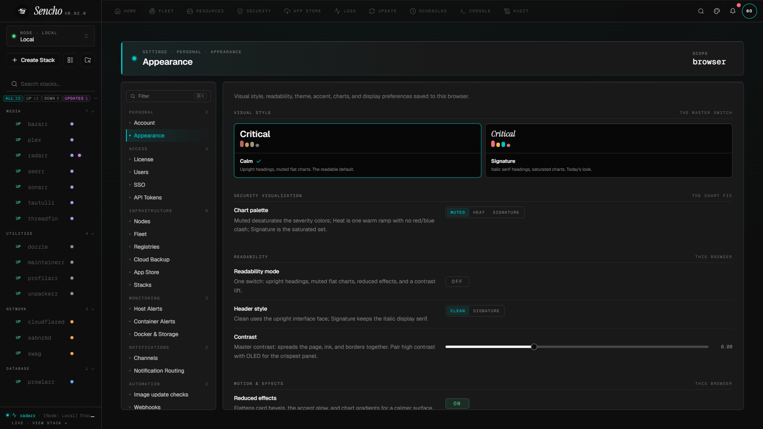Click the Schedules clock icon
Viewport: 763px width, 429px height.
413,11
